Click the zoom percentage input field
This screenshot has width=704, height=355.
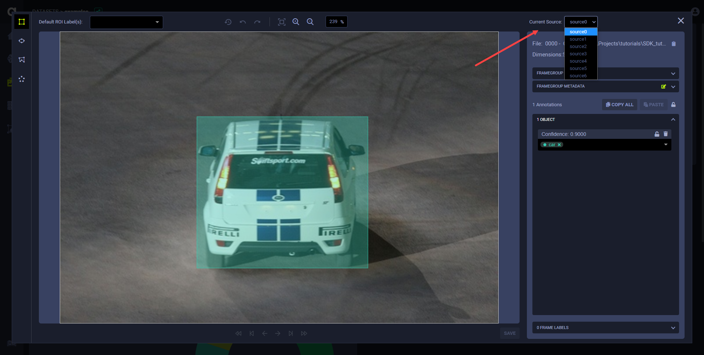(x=334, y=22)
